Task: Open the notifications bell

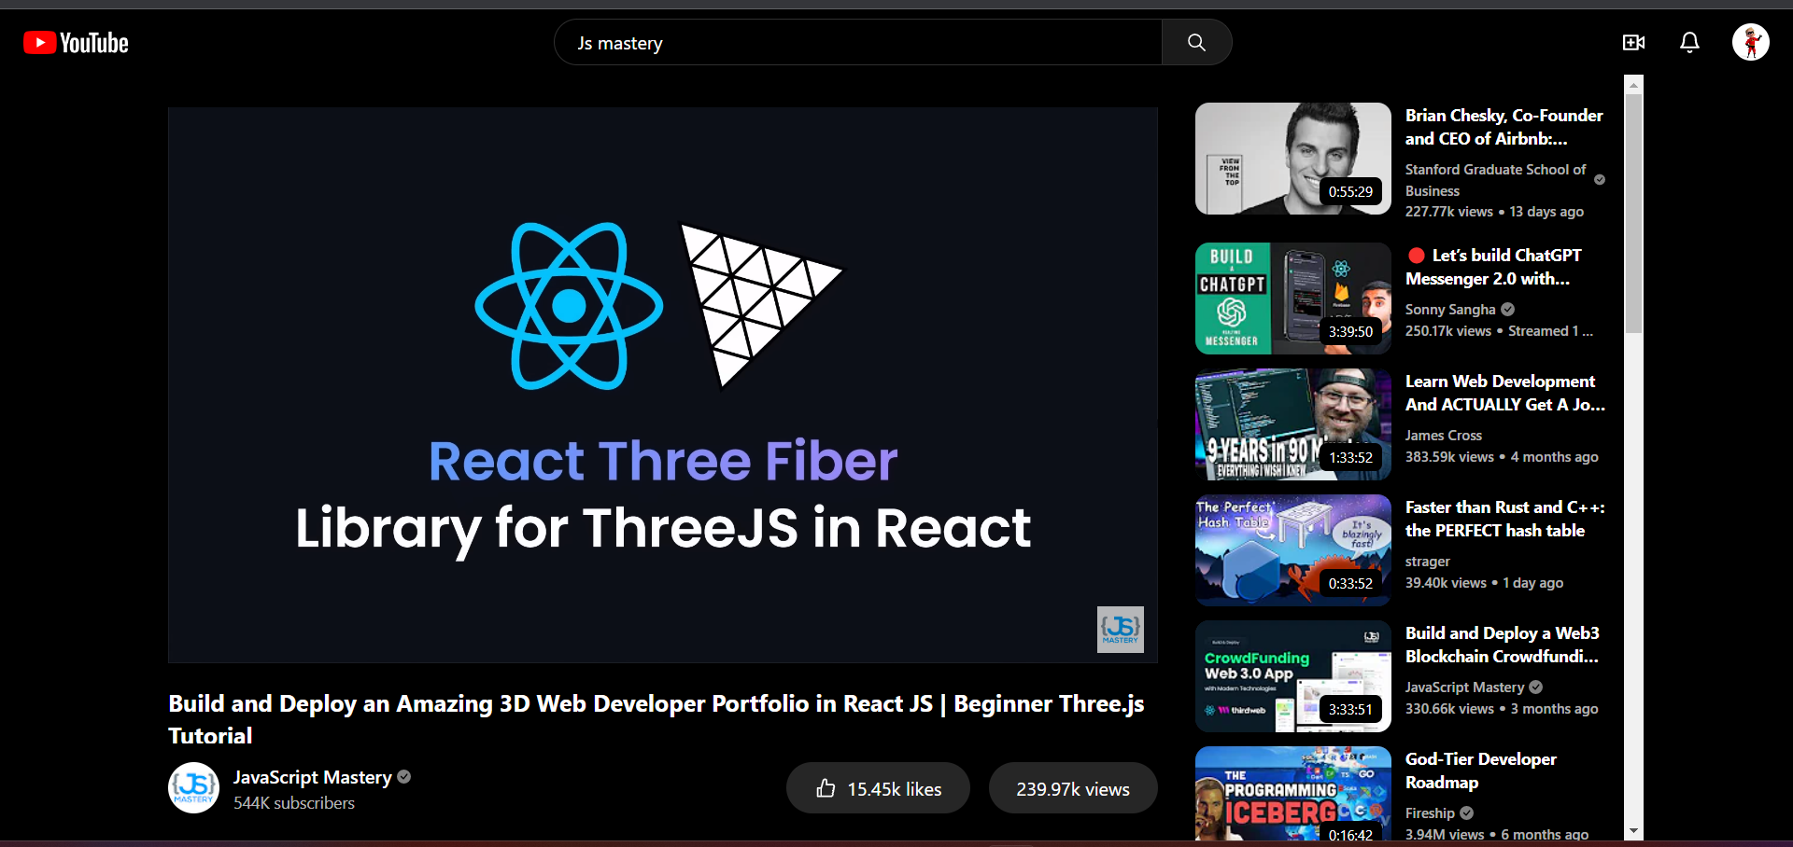Action: (1689, 42)
